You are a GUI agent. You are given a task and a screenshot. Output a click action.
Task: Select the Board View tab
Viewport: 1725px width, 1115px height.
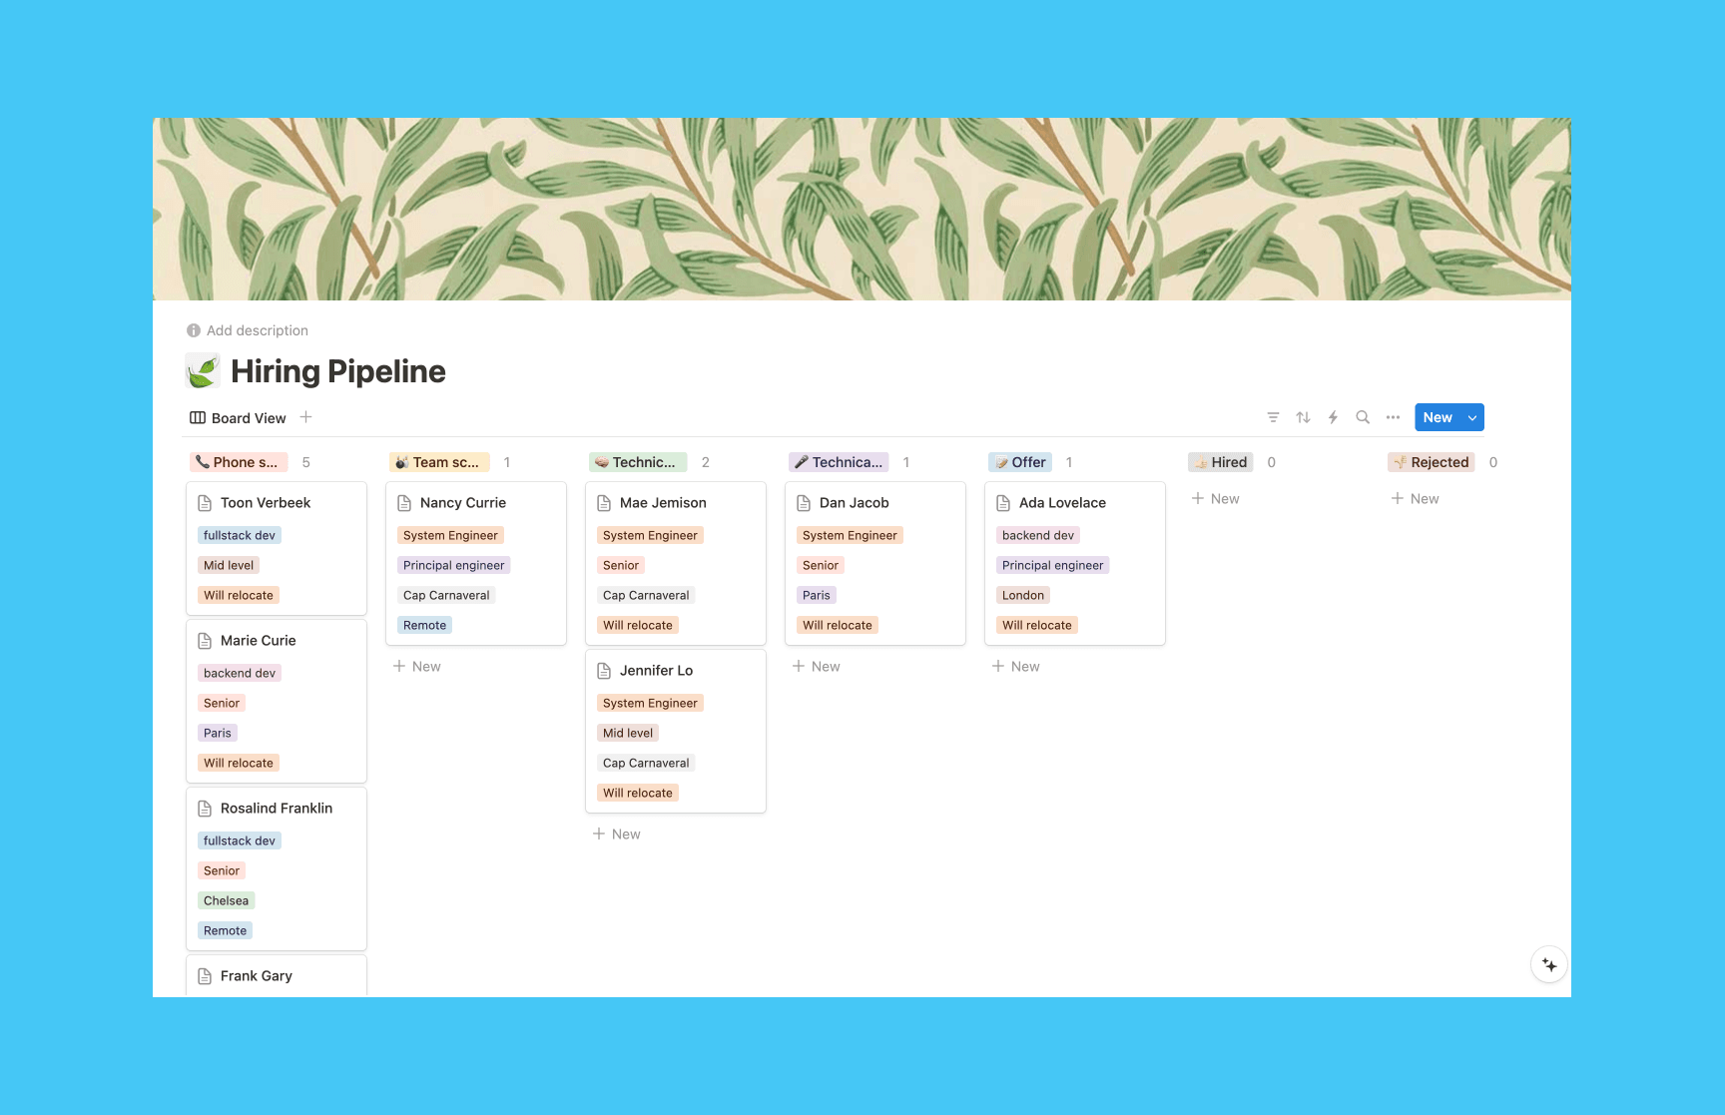point(238,418)
